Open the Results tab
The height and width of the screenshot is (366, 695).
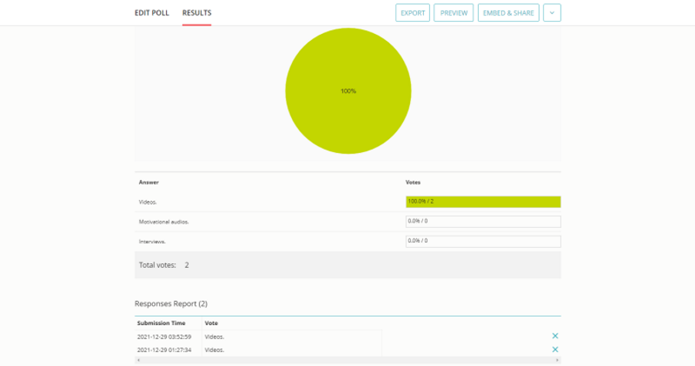[197, 13]
